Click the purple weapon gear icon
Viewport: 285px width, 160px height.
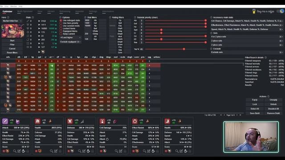tap(5, 121)
